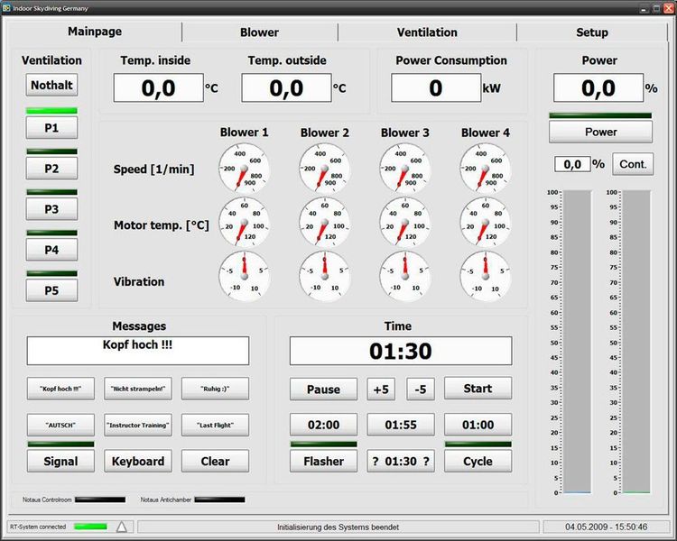Open the Setup tab
This screenshot has width=677, height=541.
(x=592, y=32)
